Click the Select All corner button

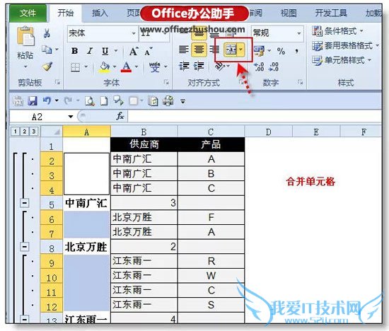click(52, 132)
